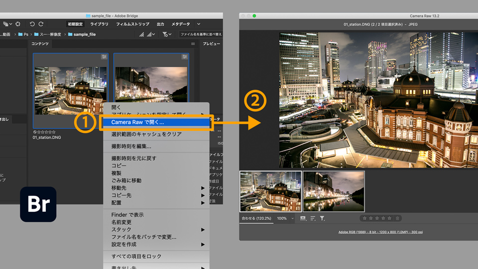Choose ファイル名をバッチで変更...
This screenshot has width=478, height=269.
tap(156, 237)
